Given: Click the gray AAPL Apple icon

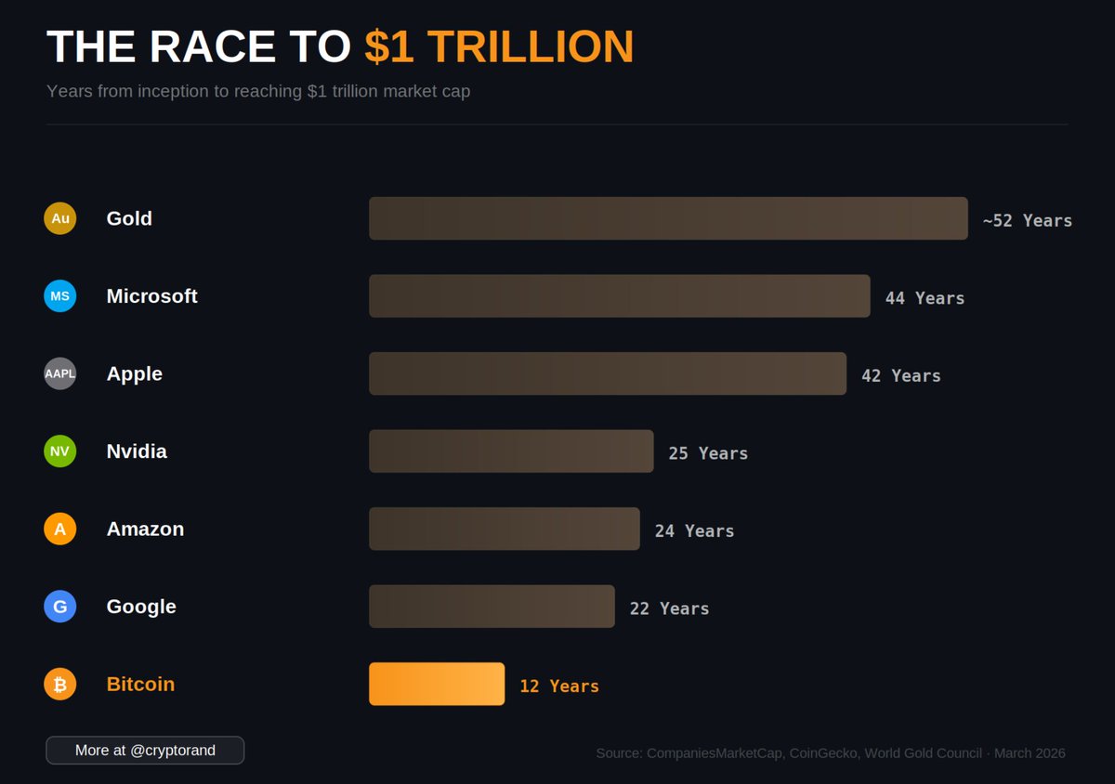Looking at the screenshot, I should tap(60, 373).
